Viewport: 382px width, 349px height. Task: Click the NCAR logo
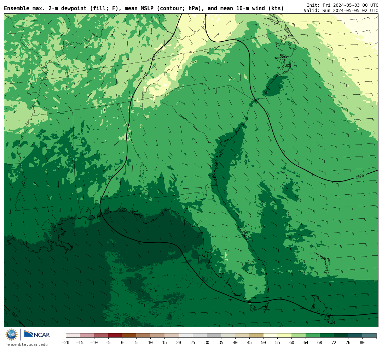(37, 335)
